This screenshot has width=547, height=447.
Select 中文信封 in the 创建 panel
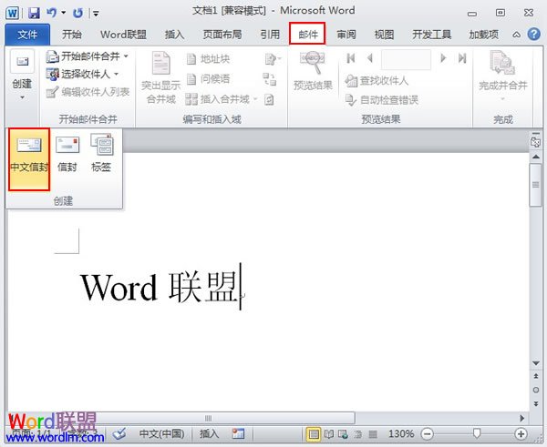tap(29, 159)
